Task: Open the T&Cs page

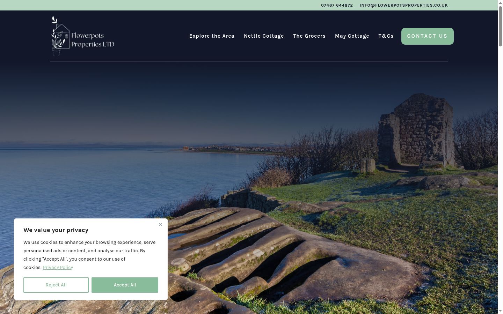Action: coord(386,36)
